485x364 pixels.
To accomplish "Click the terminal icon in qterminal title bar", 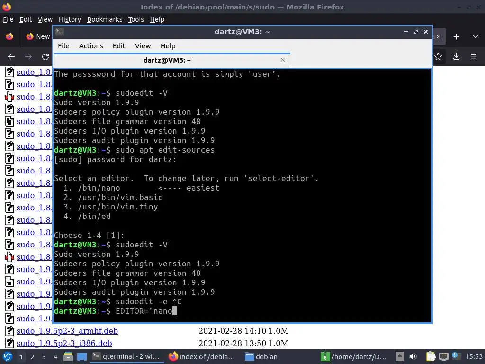I will (60, 32).
